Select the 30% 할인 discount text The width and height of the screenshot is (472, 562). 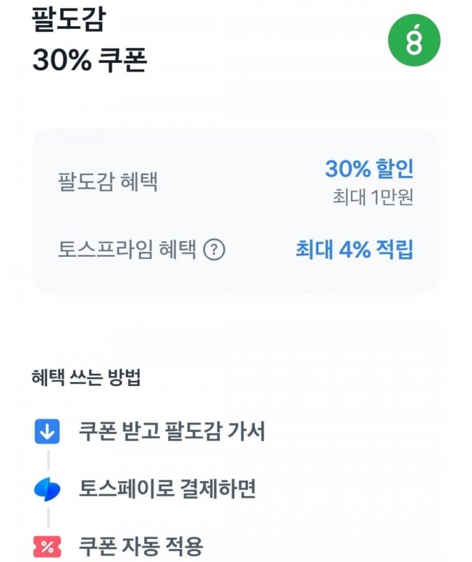369,170
